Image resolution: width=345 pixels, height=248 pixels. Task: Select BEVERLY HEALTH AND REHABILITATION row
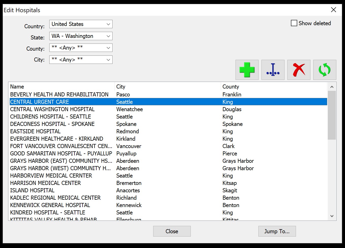click(168, 94)
